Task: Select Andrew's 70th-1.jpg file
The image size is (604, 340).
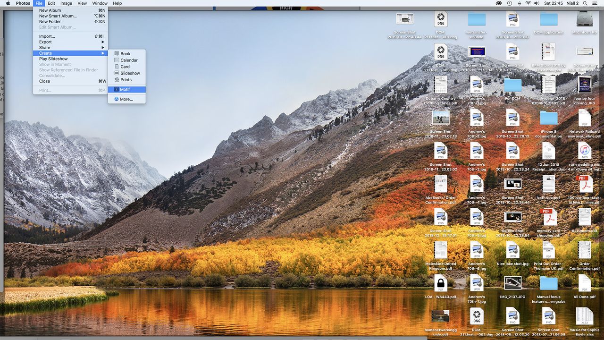Action: point(477,85)
